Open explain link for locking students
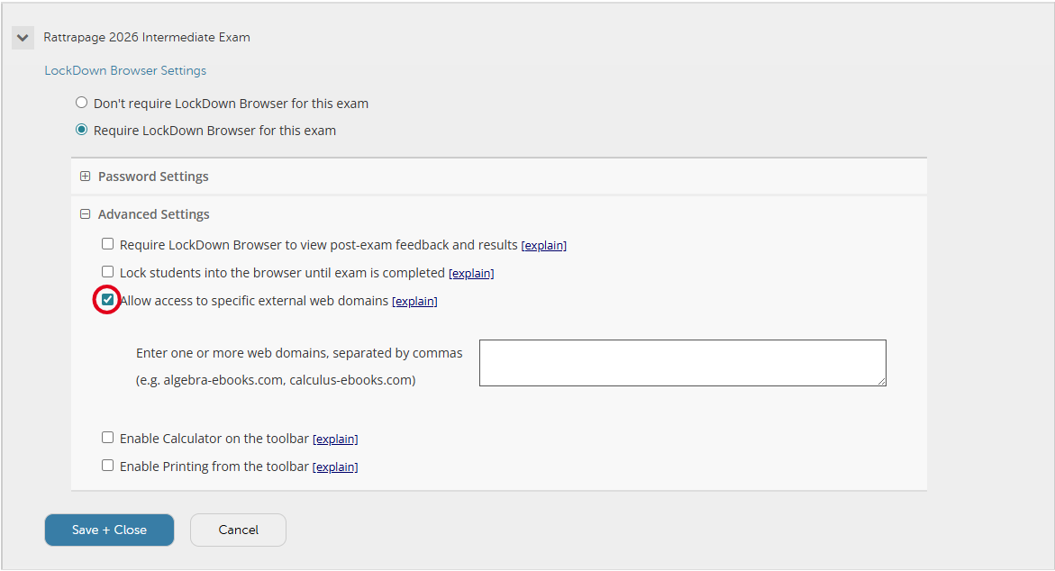This screenshot has height=571, width=1055. 471,273
